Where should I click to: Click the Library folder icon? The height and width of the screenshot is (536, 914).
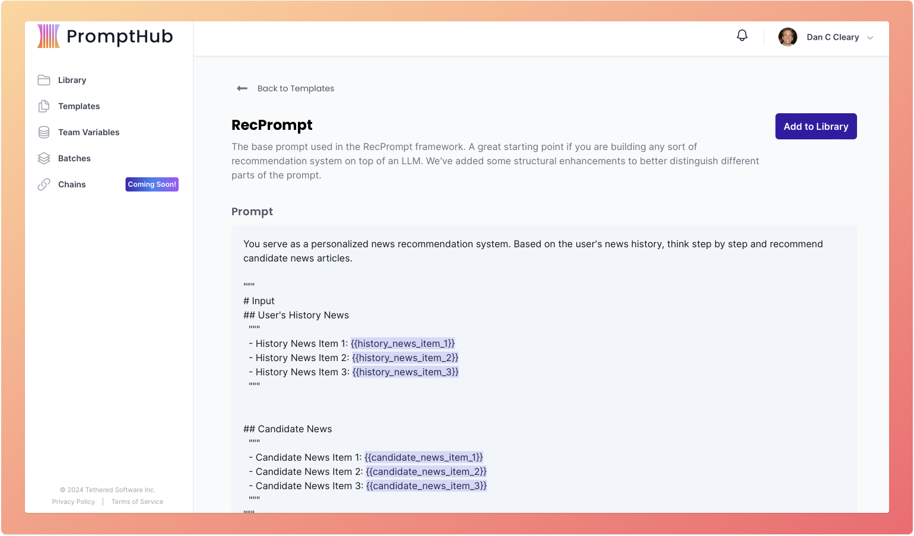coord(44,79)
